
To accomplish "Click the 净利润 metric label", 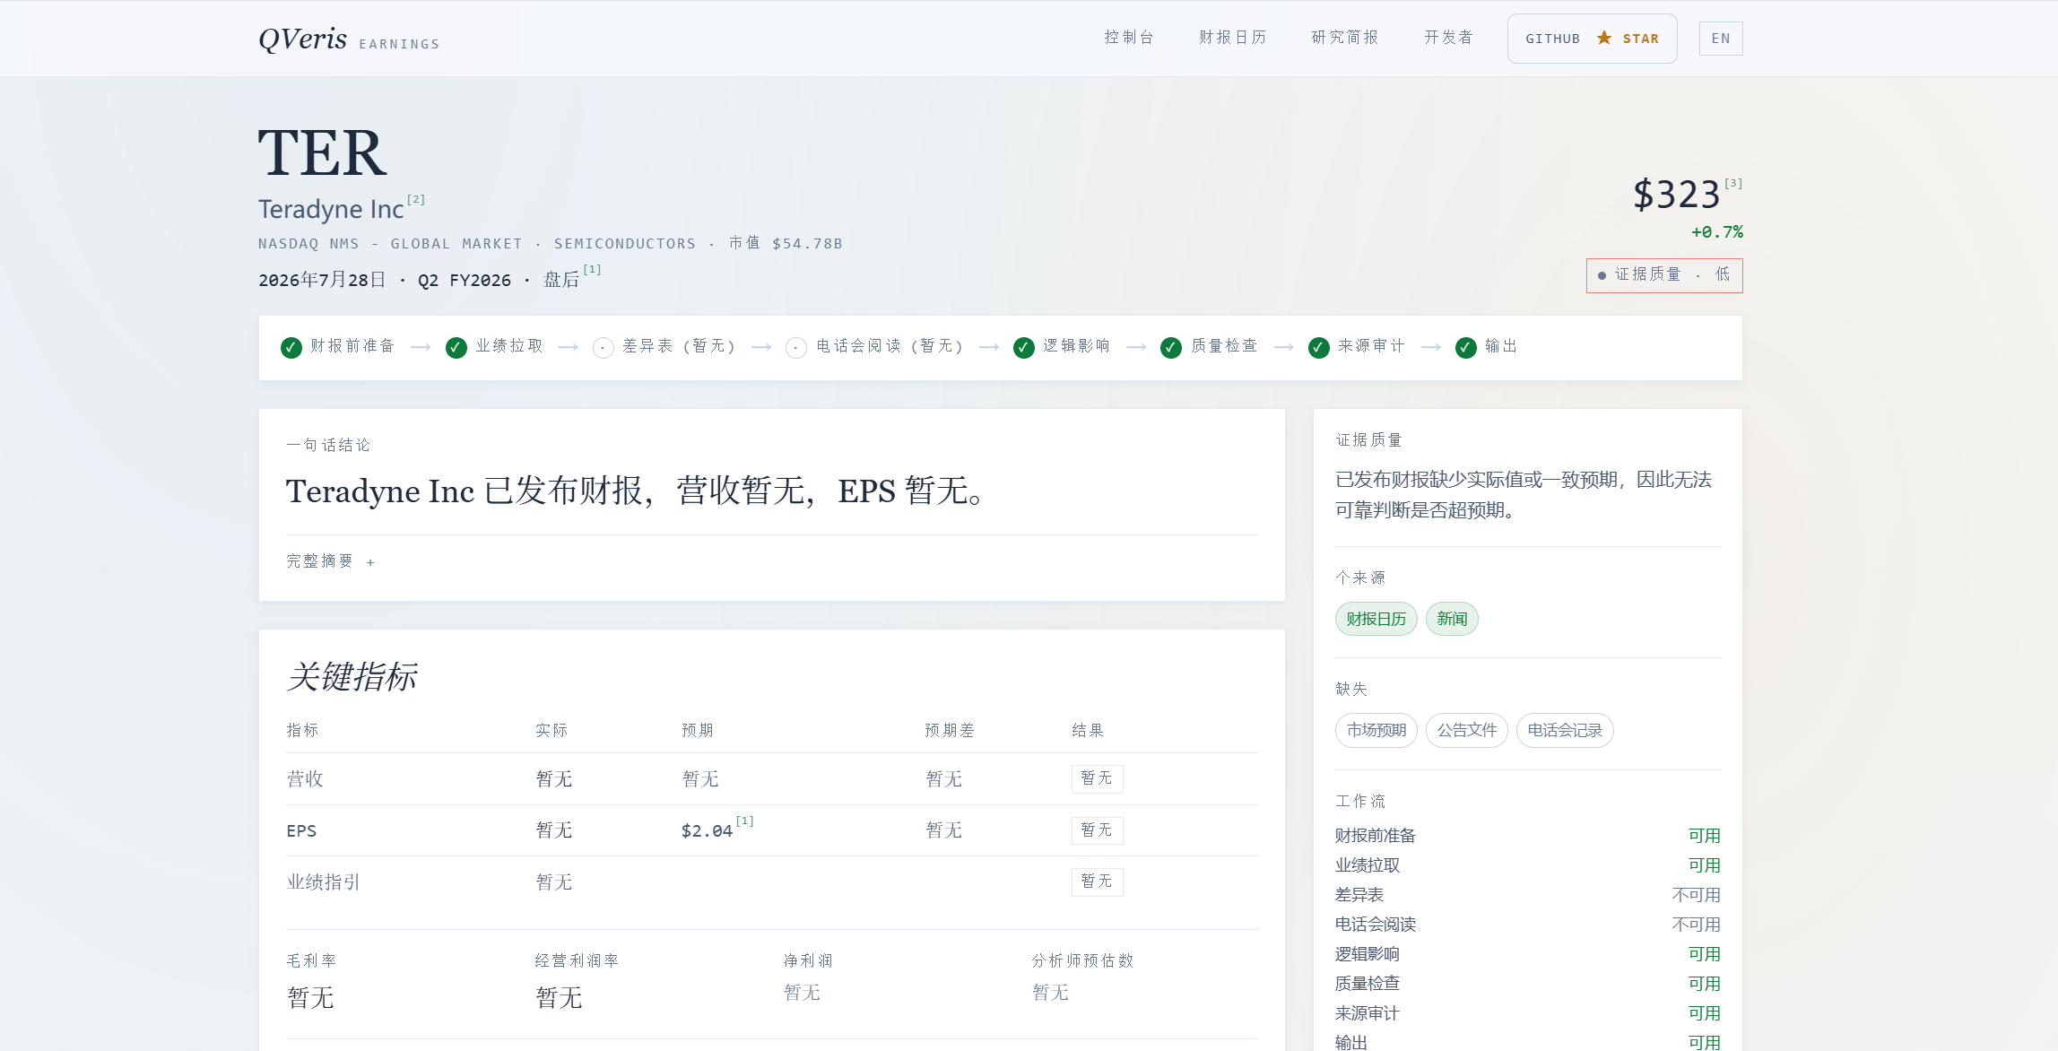I will (x=808, y=960).
